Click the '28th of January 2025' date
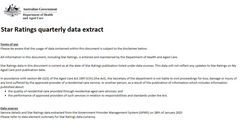 pyautogui.click(x=168, y=113)
